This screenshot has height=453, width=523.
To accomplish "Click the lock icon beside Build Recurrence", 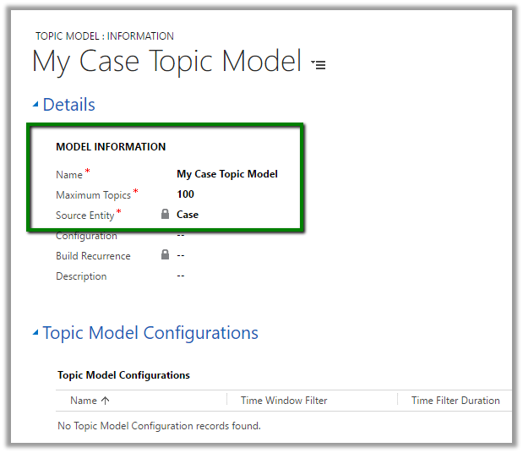I will point(166,255).
